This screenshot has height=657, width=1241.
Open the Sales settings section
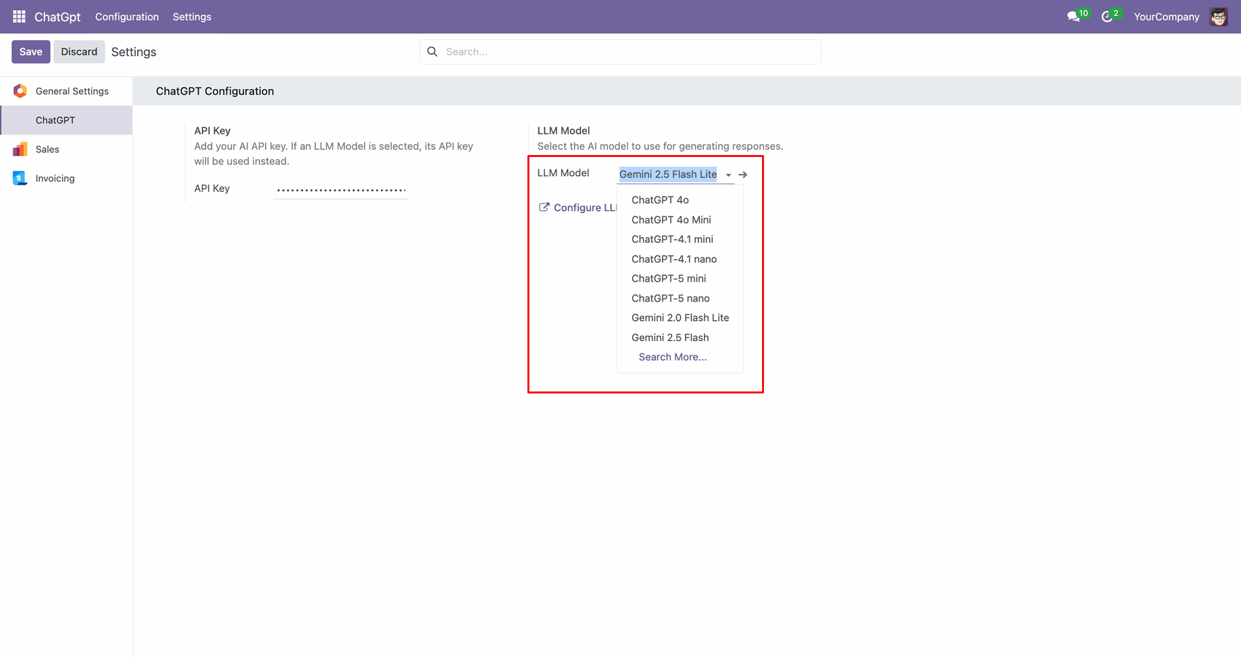pos(47,149)
